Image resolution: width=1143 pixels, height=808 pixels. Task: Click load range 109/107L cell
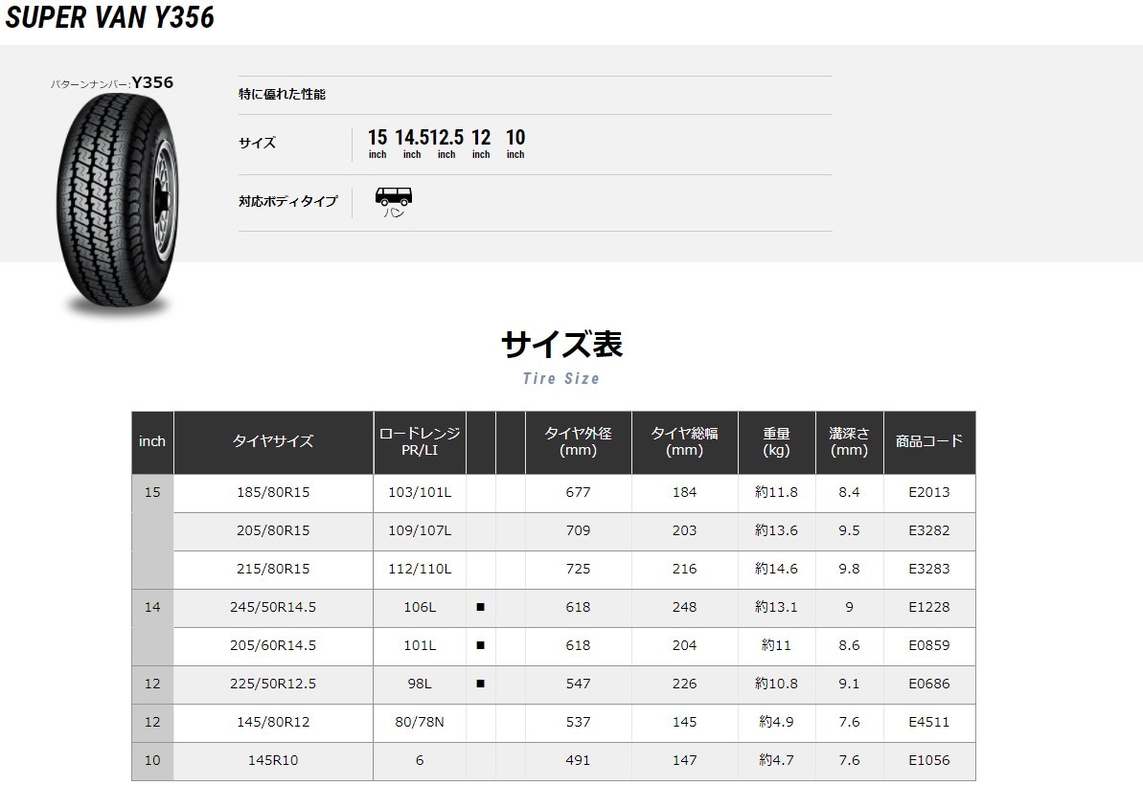[420, 531]
